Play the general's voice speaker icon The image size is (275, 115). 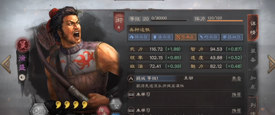[x=22, y=77]
